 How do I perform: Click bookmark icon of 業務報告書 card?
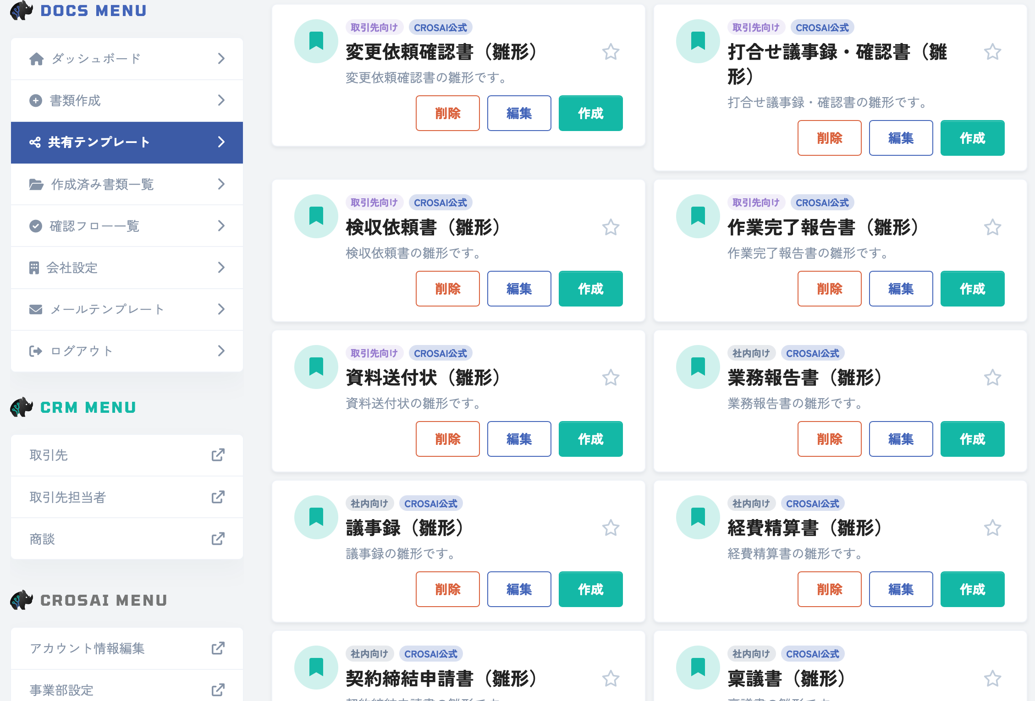[x=698, y=367]
